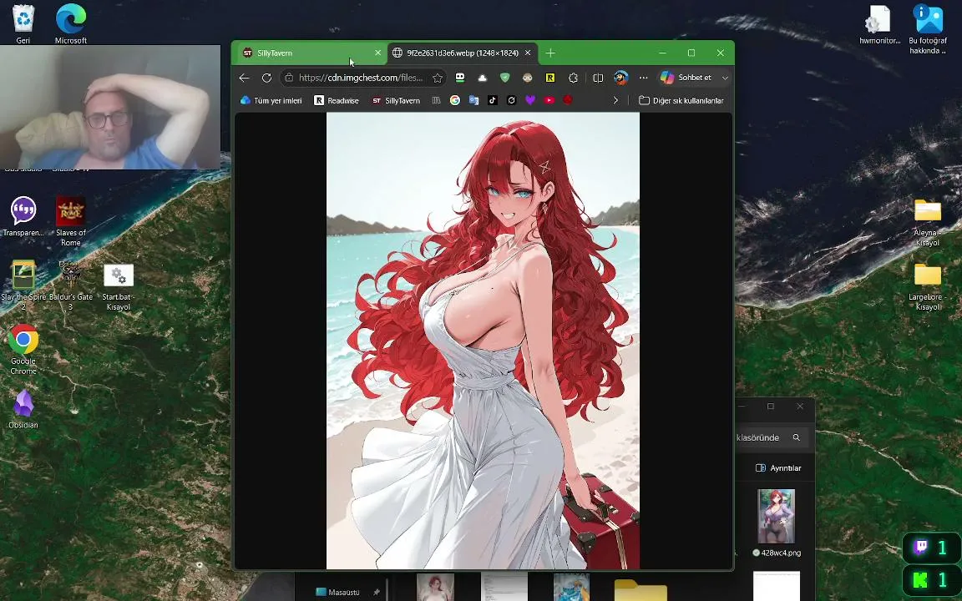Screen dimensions: 962x601
Task: Click the cdn.imgchest.com address bar
Action: [x=361, y=78]
